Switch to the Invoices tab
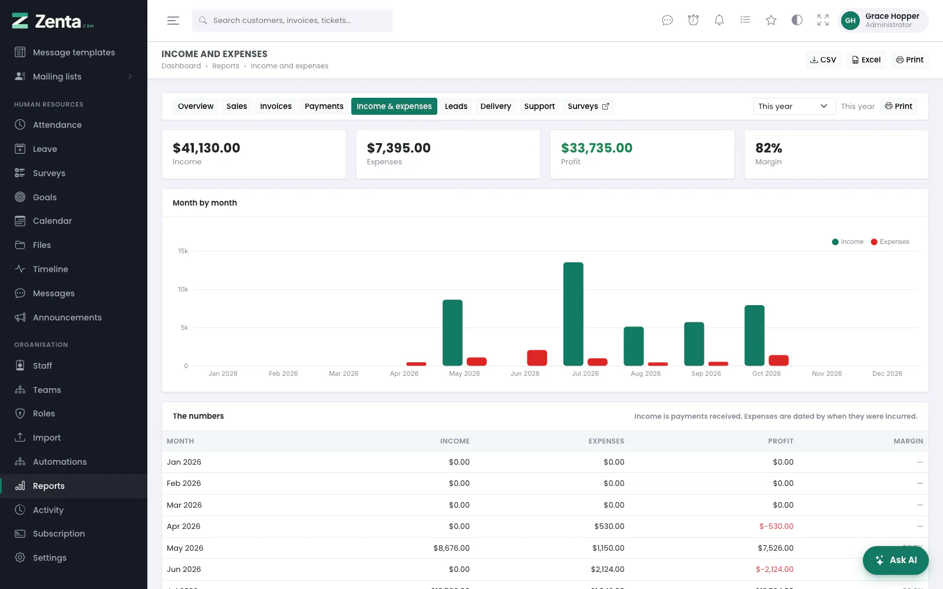943x589 pixels. click(276, 106)
